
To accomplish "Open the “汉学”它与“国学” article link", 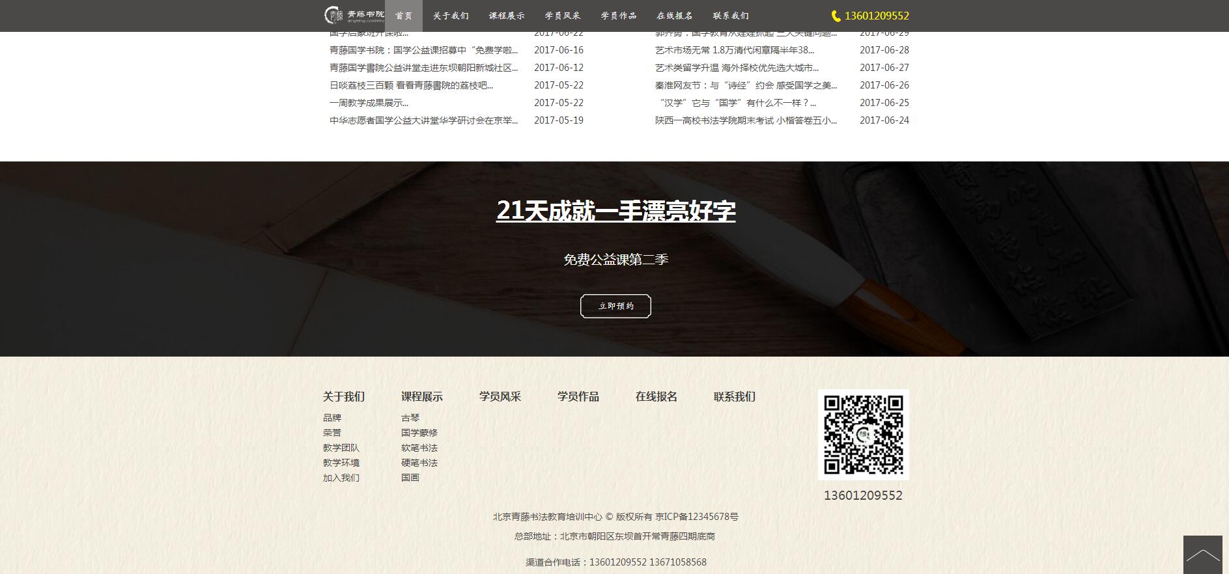I will pos(735,103).
